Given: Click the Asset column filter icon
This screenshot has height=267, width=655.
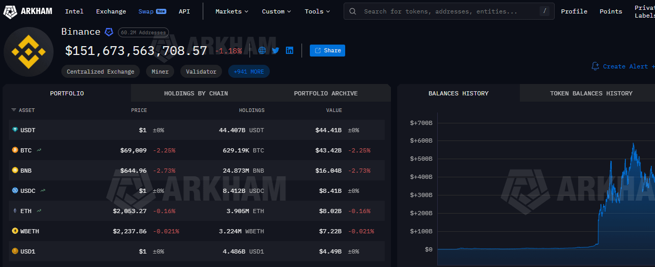Looking at the screenshot, I should coord(14,110).
